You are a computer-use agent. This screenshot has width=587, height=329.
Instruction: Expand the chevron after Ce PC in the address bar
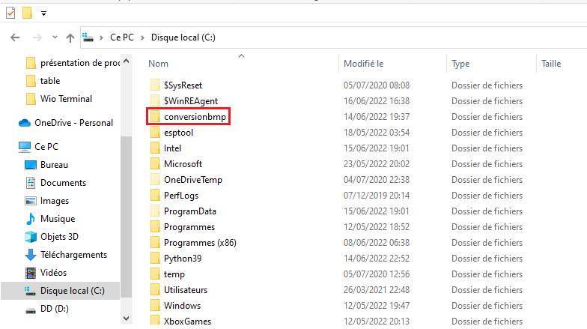142,37
